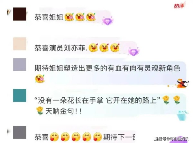Tap the purple diamond badge on first comment
The height and width of the screenshot is (143, 193).
pyautogui.click(x=108, y=21)
